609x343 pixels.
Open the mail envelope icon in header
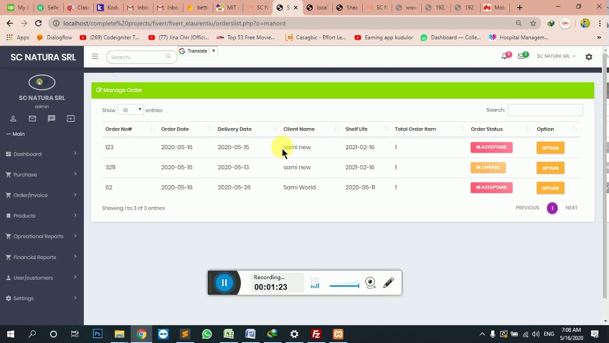(x=521, y=56)
